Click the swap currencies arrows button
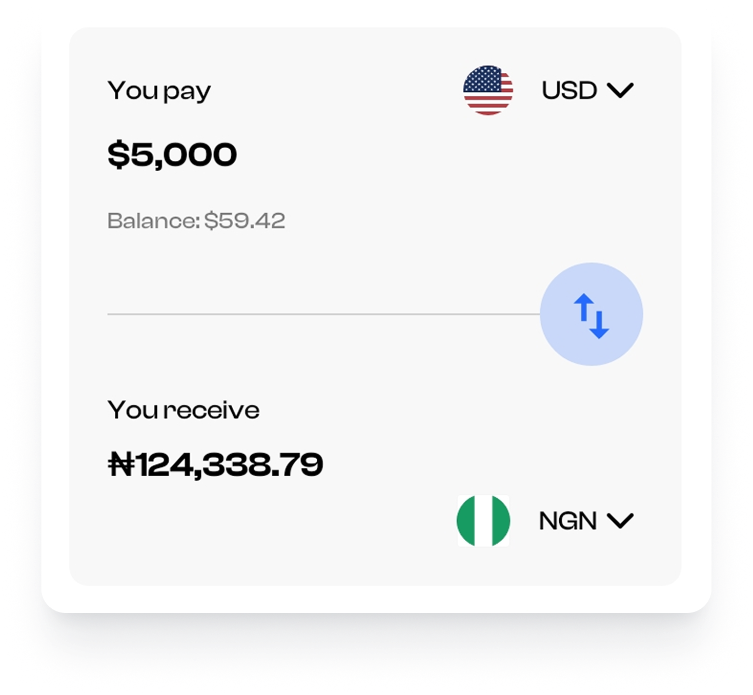This screenshot has width=753, height=695. coord(591,314)
